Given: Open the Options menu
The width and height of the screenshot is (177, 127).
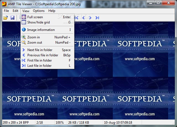Looking at the screenshot, I should [39, 11].
